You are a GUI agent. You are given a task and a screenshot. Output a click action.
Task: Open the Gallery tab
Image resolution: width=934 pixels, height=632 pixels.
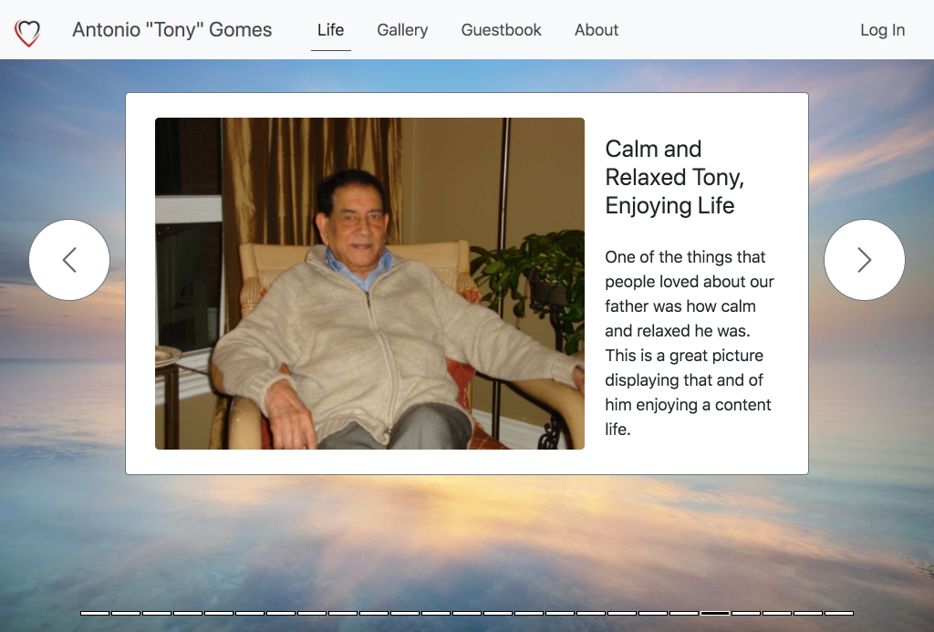tap(402, 30)
